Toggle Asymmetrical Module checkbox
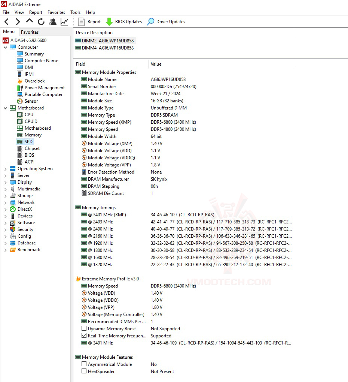 coord(84,364)
